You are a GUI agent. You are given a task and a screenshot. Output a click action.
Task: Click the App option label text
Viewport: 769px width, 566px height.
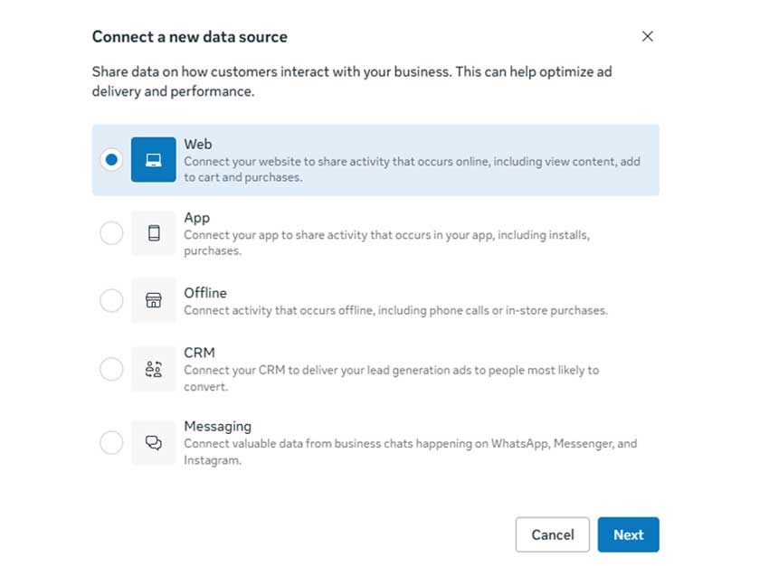[x=196, y=217]
